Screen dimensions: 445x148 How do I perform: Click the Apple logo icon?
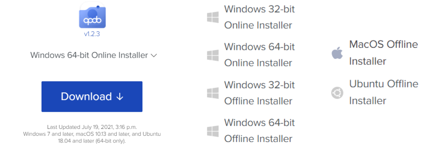[x=337, y=53]
